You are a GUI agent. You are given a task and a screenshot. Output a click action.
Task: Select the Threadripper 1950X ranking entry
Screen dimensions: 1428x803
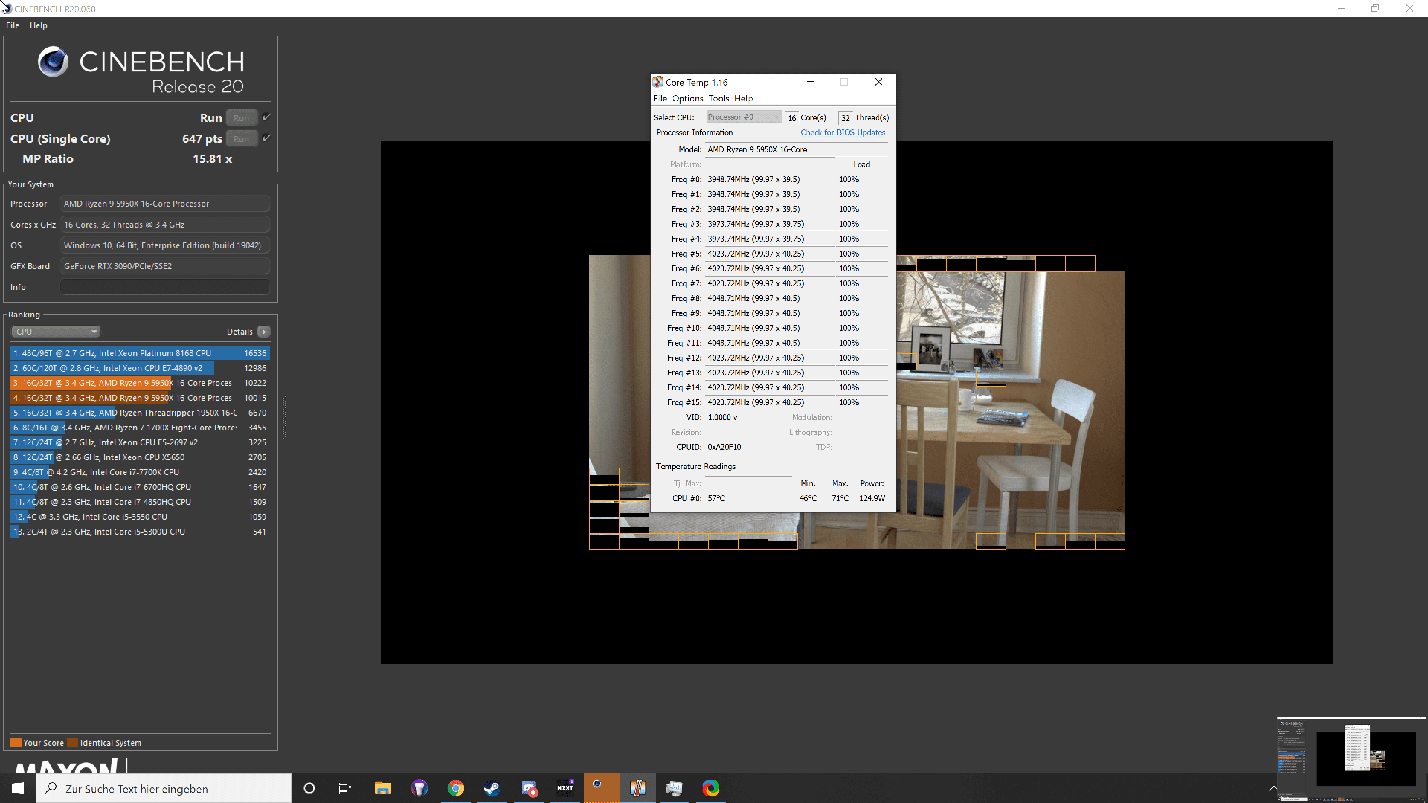click(x=140, y=413)
